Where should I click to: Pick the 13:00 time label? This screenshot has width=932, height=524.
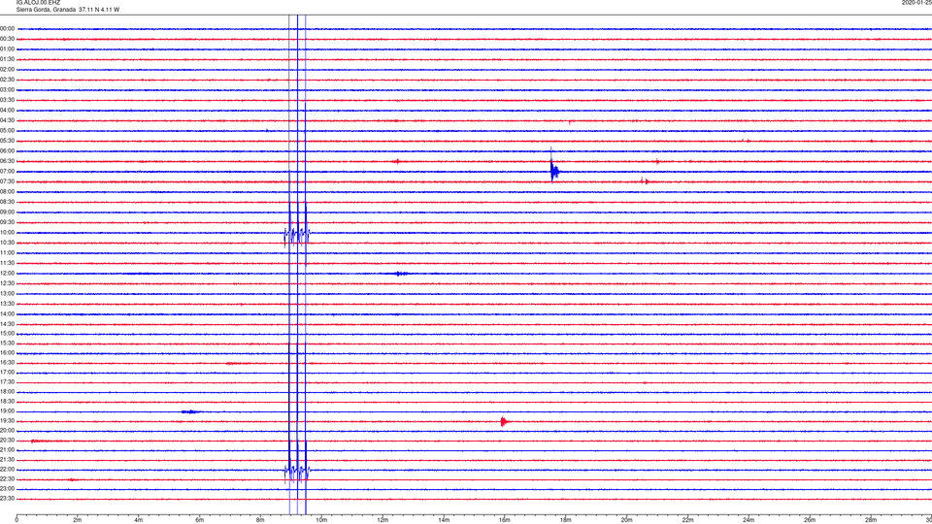(7, 293)
